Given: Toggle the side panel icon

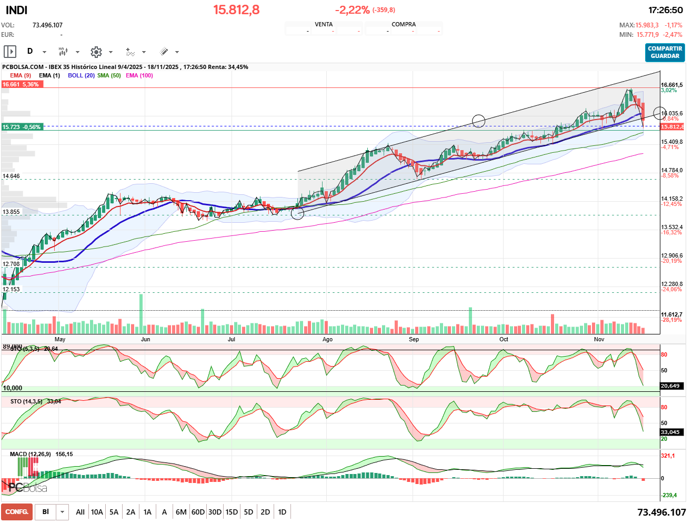Looking at the screenshot, I should click(10, 52).
